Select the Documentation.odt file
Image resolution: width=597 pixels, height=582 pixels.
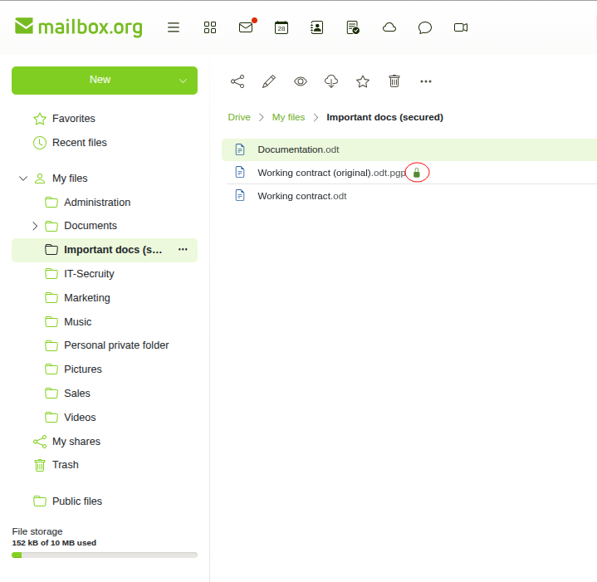(x=409, y=149)
